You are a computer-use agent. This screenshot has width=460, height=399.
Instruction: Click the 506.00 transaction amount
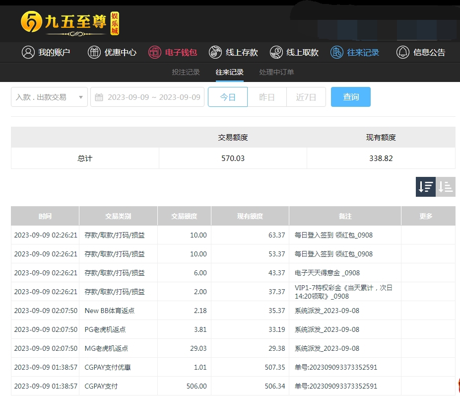tap(197, 386)
